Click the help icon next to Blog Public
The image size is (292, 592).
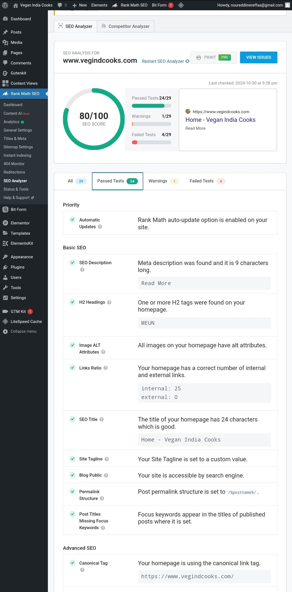(x=106, y=475)
